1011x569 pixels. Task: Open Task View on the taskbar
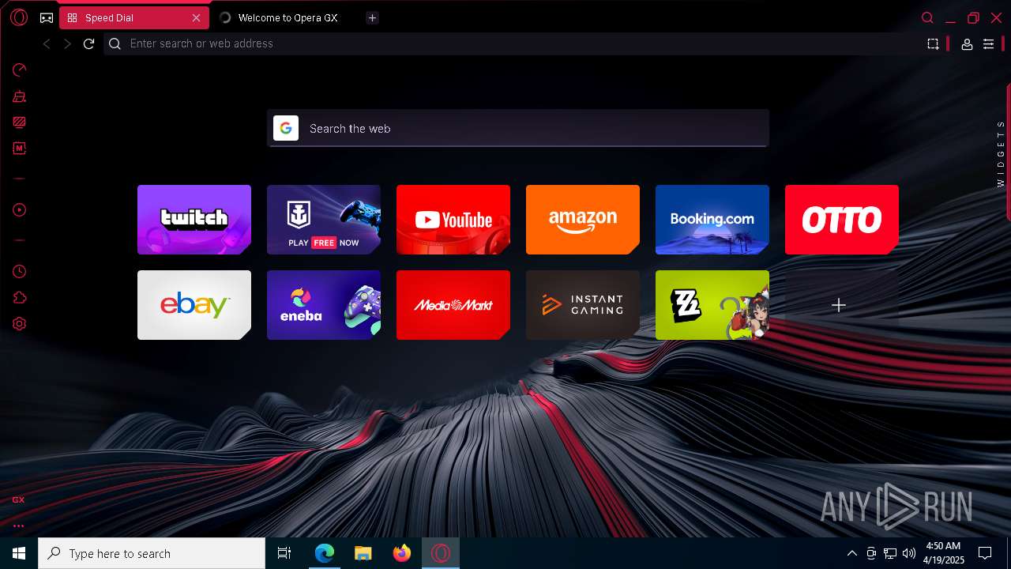tap(284, 553)
